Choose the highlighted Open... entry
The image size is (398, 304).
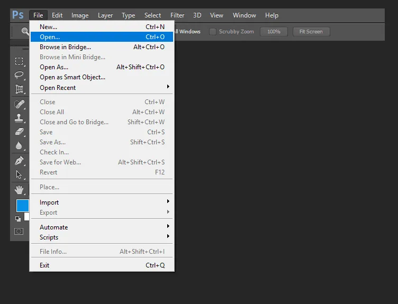click(102, 37)
